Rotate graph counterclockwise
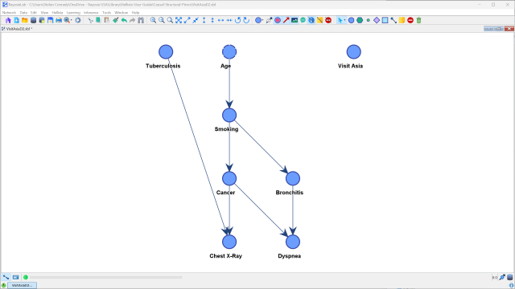The image size is (515, 289). (238, 20)
